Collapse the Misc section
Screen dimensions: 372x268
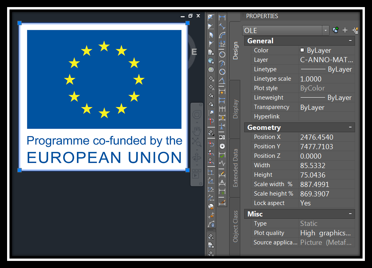tap(350, 214)
